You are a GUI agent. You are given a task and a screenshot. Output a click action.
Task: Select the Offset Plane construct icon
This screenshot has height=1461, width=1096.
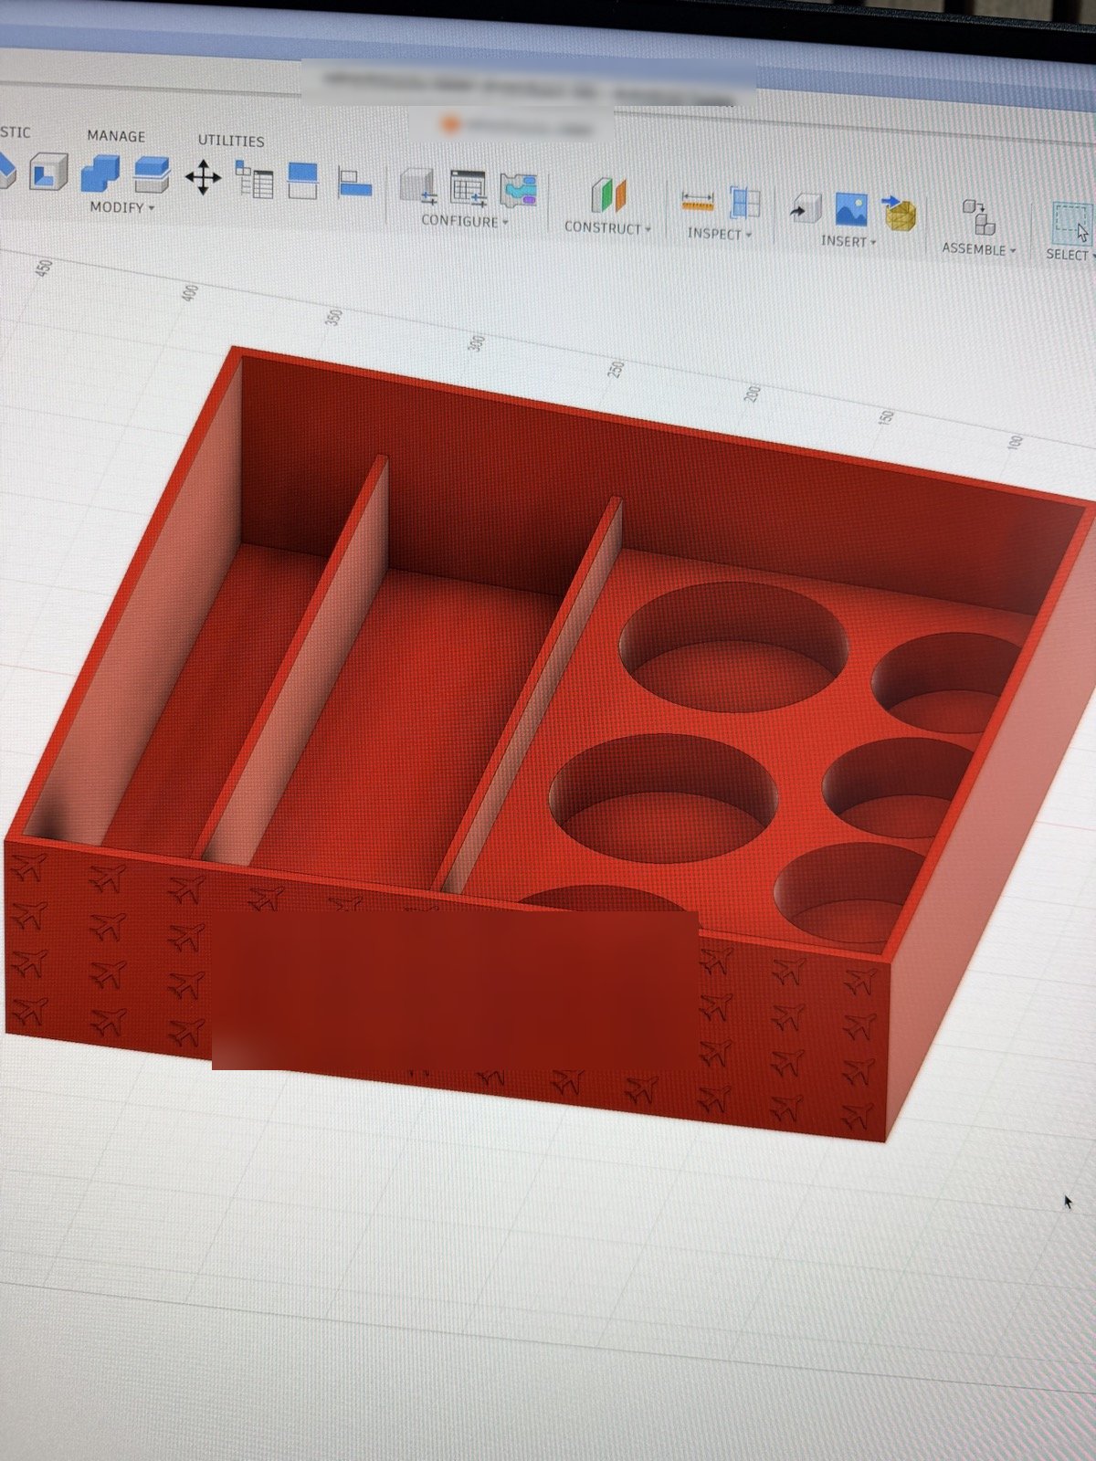[x=607, y=194]
